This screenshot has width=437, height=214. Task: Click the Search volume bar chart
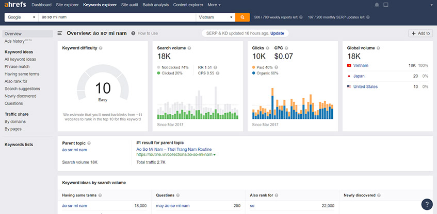coord(198,103)
